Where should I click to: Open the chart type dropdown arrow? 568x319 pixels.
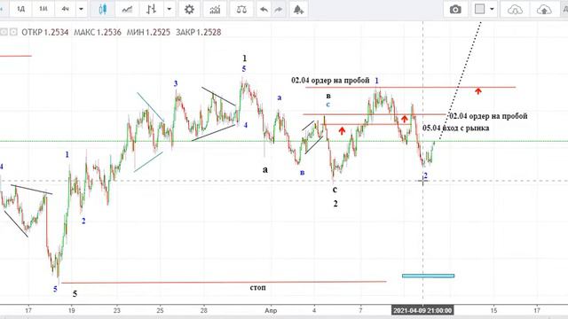(x=169, y=9)
